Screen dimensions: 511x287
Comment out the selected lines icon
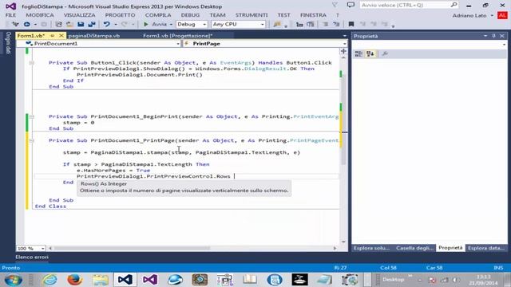(x=325, y=25)
